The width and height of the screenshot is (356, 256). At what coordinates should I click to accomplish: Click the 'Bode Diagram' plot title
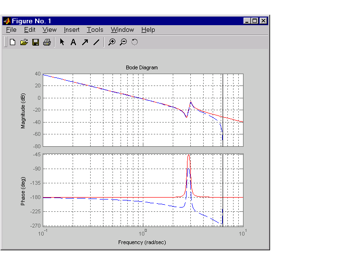click(141, 67)
